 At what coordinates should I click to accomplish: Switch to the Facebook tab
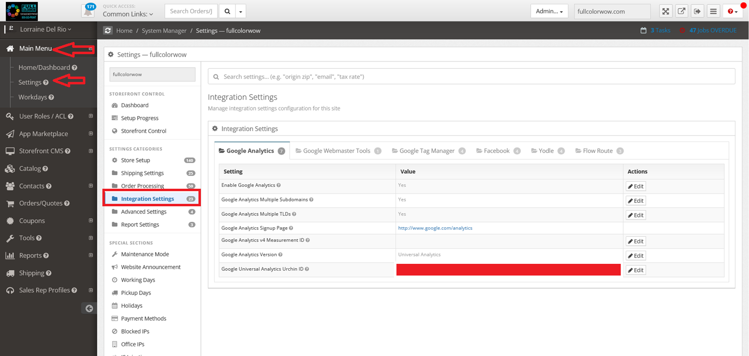[498, 151]
